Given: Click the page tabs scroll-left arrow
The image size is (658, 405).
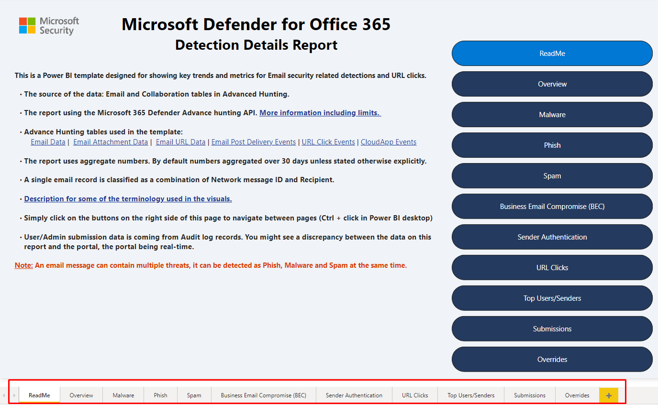Looking at the screenshot, I should [4, 395].
